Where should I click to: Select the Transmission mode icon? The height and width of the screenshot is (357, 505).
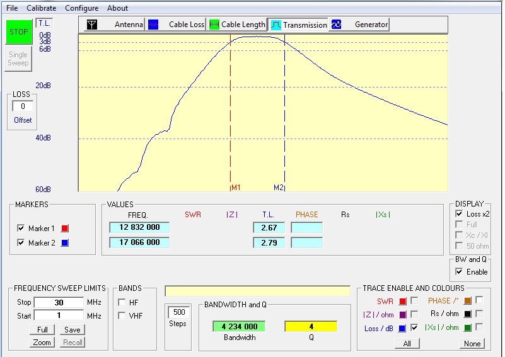[276, 25]
